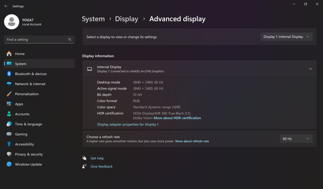Click the Bluetooth & devices icon

point(9,74)
